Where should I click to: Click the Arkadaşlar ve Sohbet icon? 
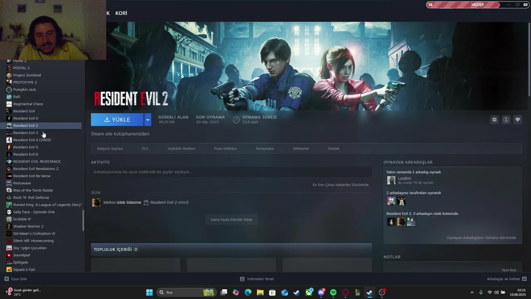coord(524,279)
